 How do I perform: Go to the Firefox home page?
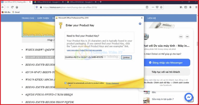point(17,7)
